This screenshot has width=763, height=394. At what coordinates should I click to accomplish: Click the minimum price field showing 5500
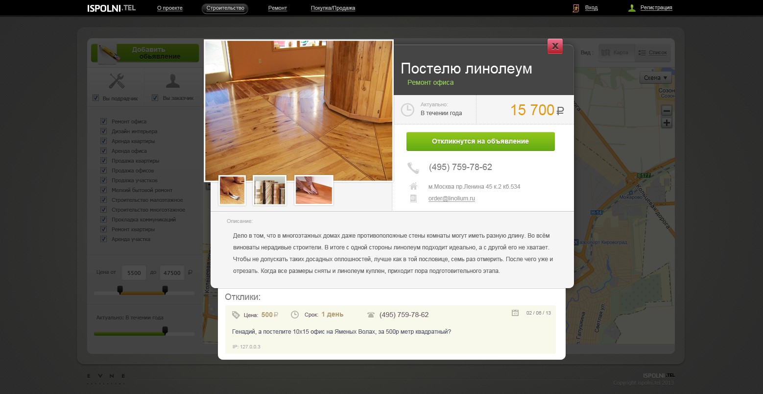(x=134, y=273)
